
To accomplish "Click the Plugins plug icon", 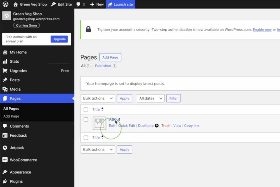I will [5, 182].
